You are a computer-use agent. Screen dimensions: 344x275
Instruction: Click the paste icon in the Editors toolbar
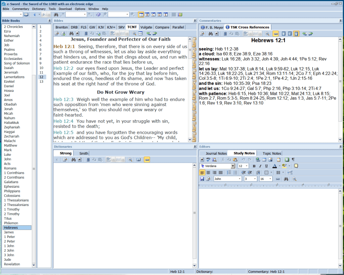236,159
